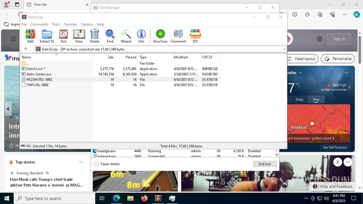Sort by Type column header

pos(155,57)
